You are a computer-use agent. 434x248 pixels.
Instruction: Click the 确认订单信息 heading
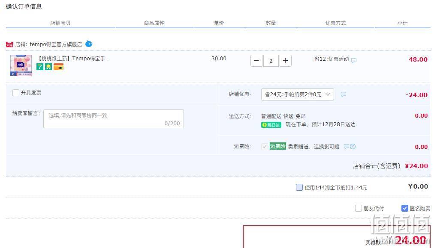[24, 6]
